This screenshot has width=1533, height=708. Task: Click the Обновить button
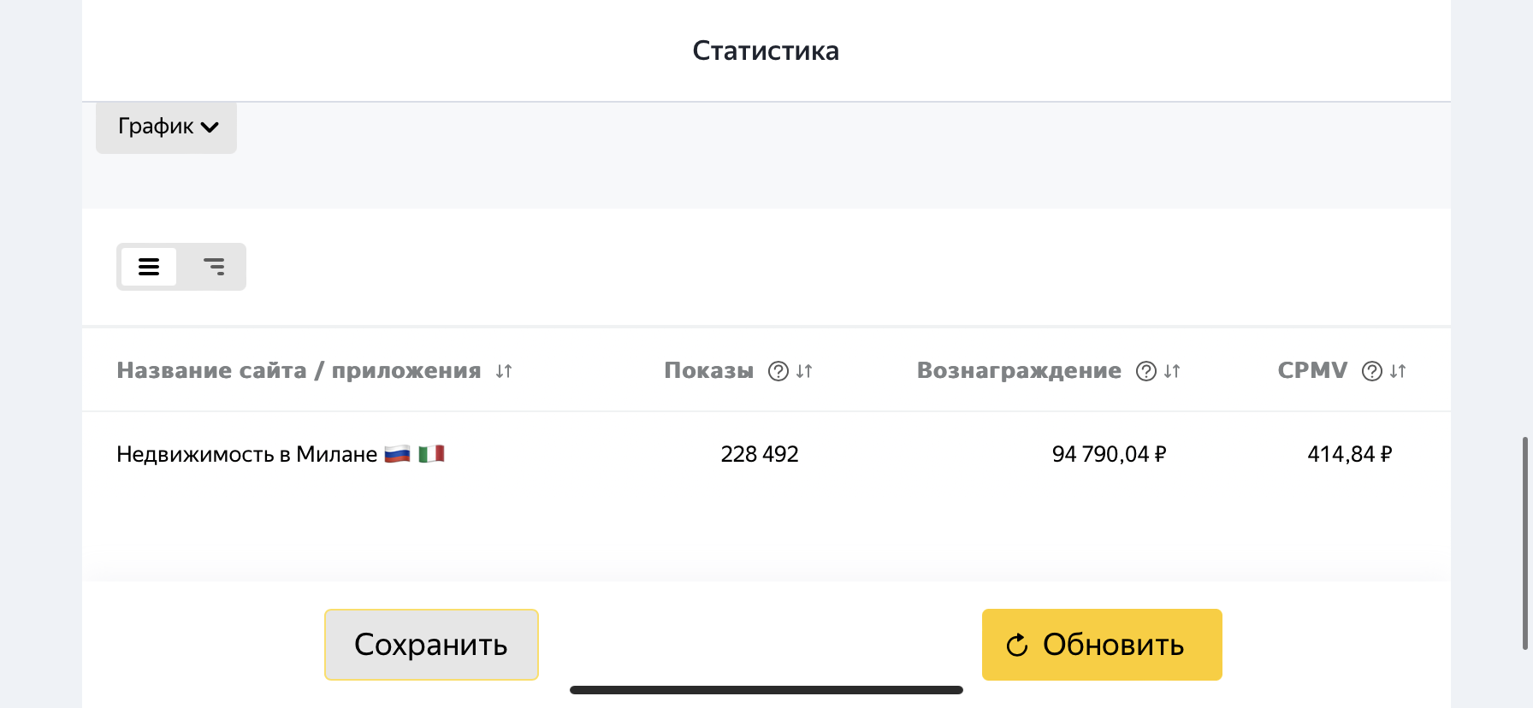pos(1102,645)
